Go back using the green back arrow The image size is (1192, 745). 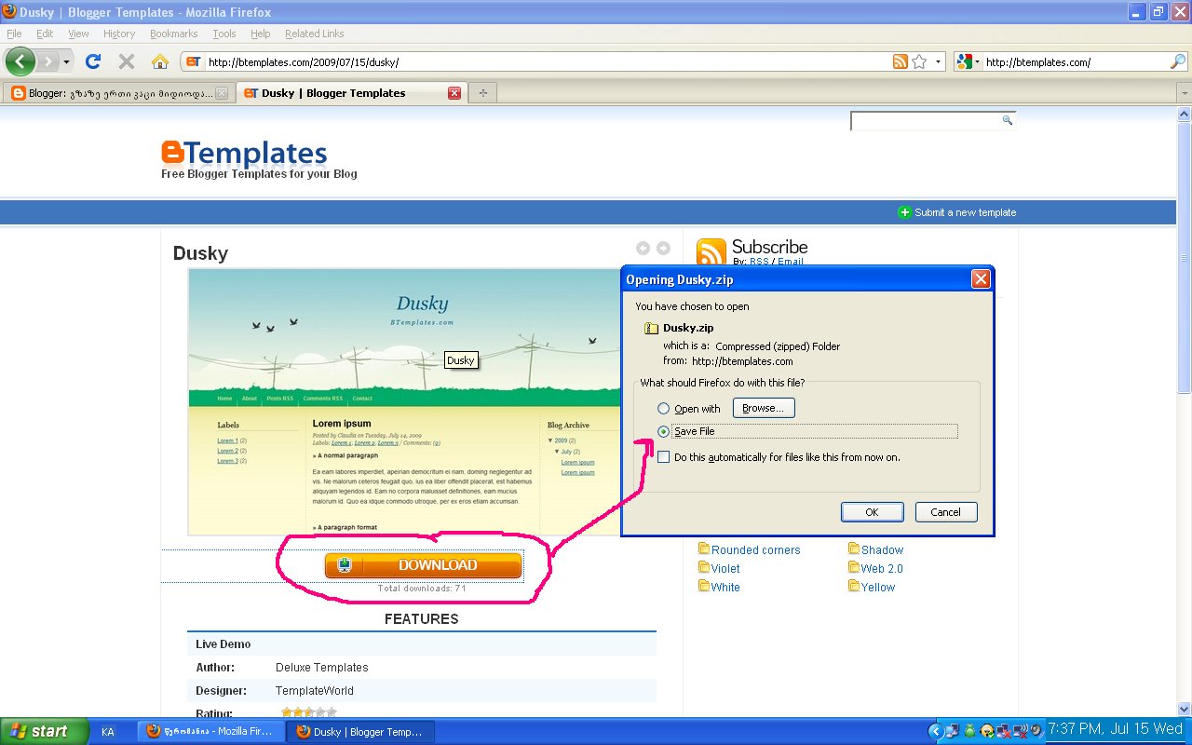tap(20, 61)
